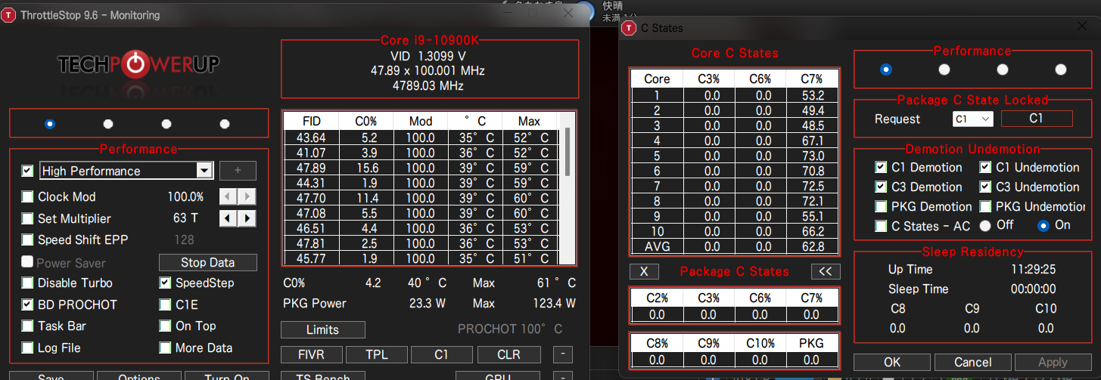Select the first Performance radio in C States

[886, 70]
